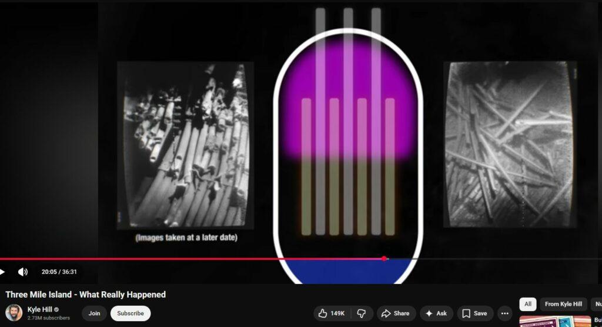Click the Ask sparkle button

pyautogui.click(x=436, y=313)
